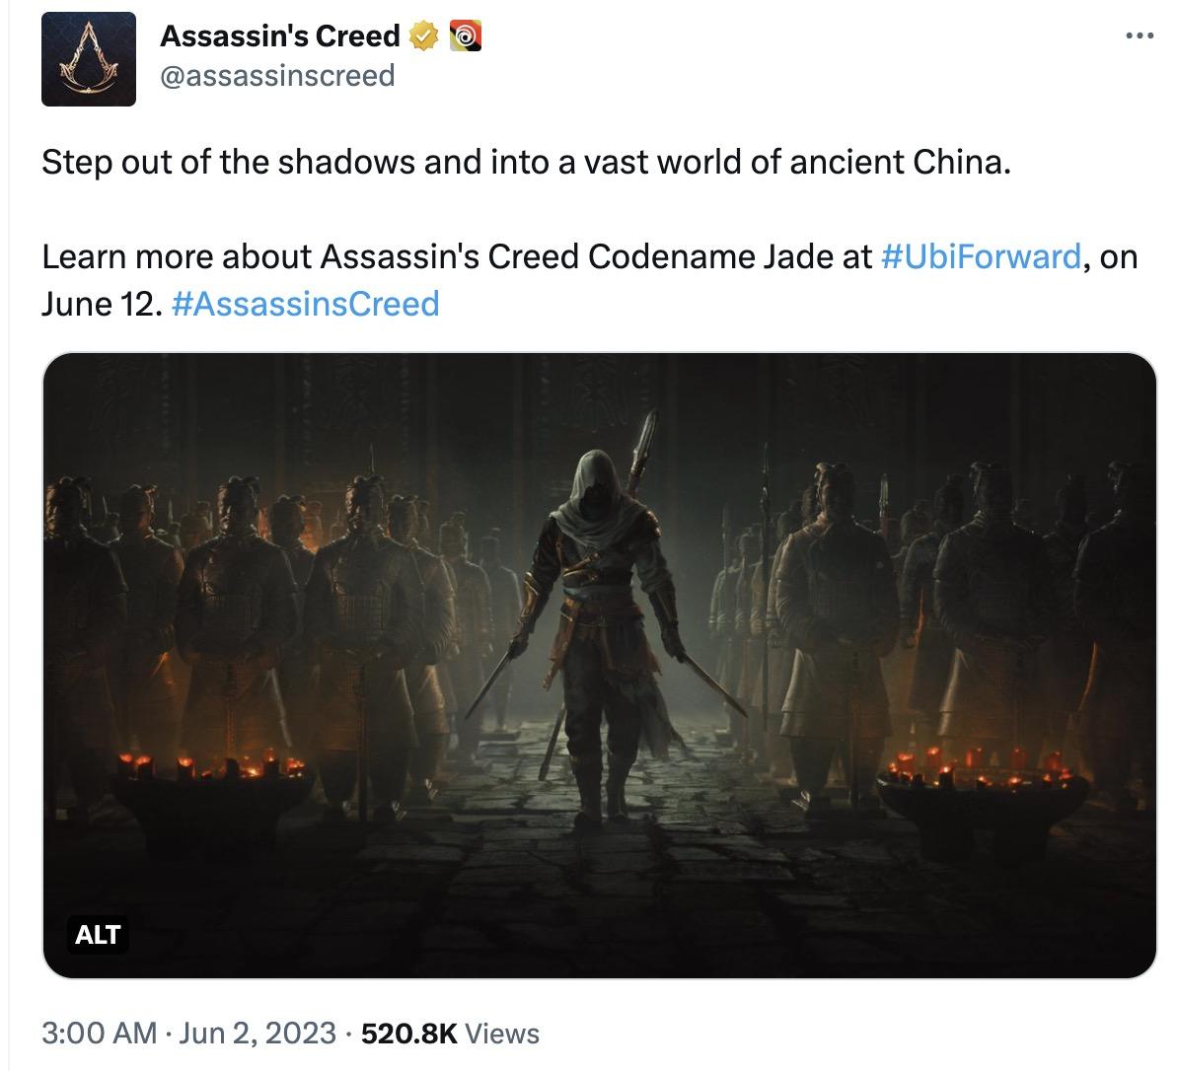Open the #UbiForward hashtag
This screenshot has width=1178, height=1071.
[x=981, y=256]
